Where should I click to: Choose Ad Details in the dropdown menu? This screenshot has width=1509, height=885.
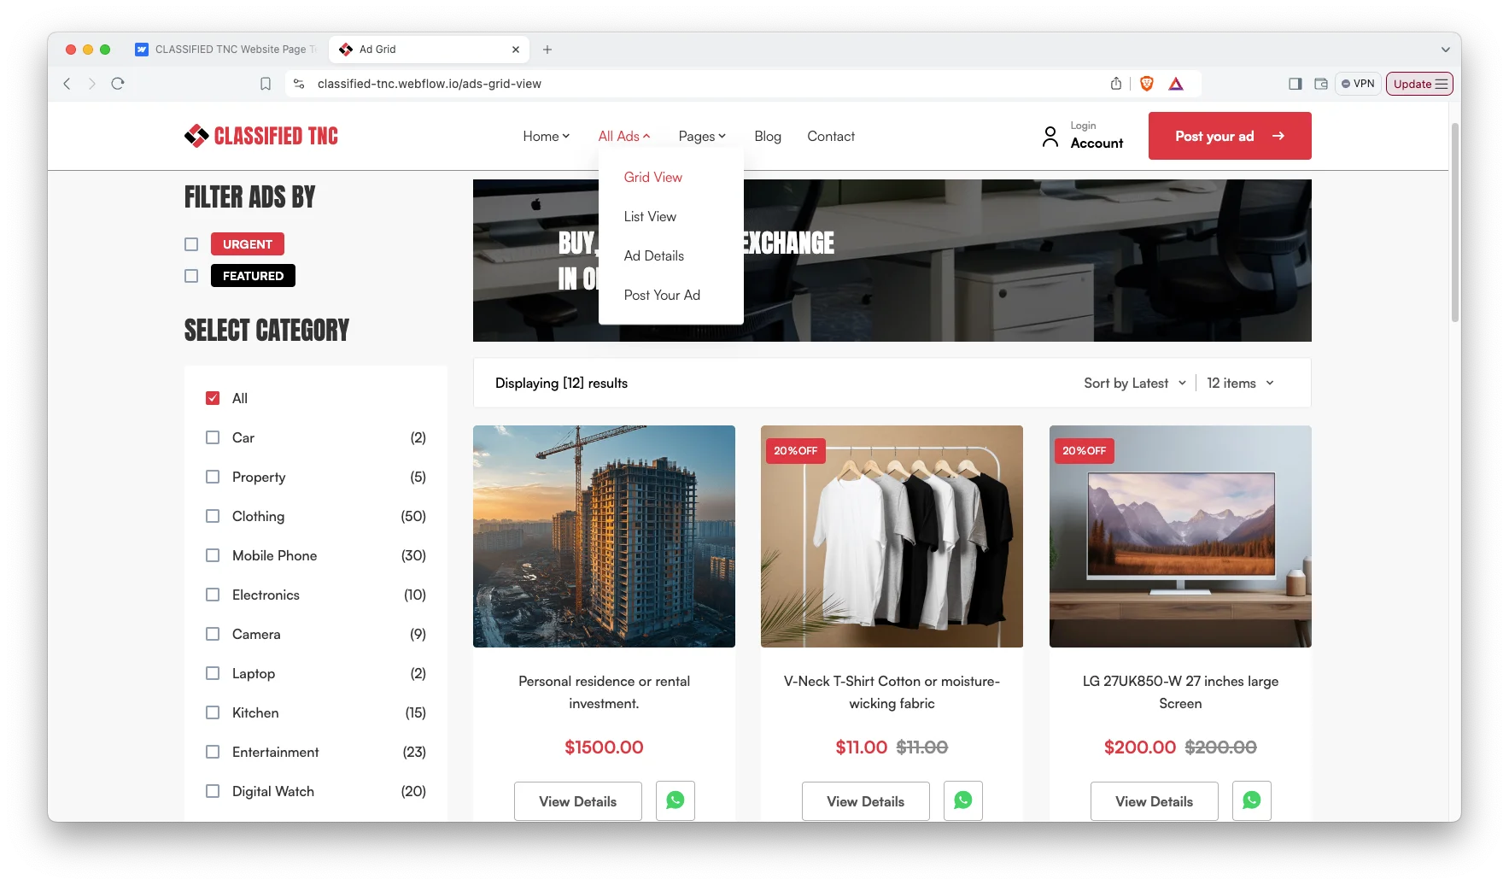(653, 256)
